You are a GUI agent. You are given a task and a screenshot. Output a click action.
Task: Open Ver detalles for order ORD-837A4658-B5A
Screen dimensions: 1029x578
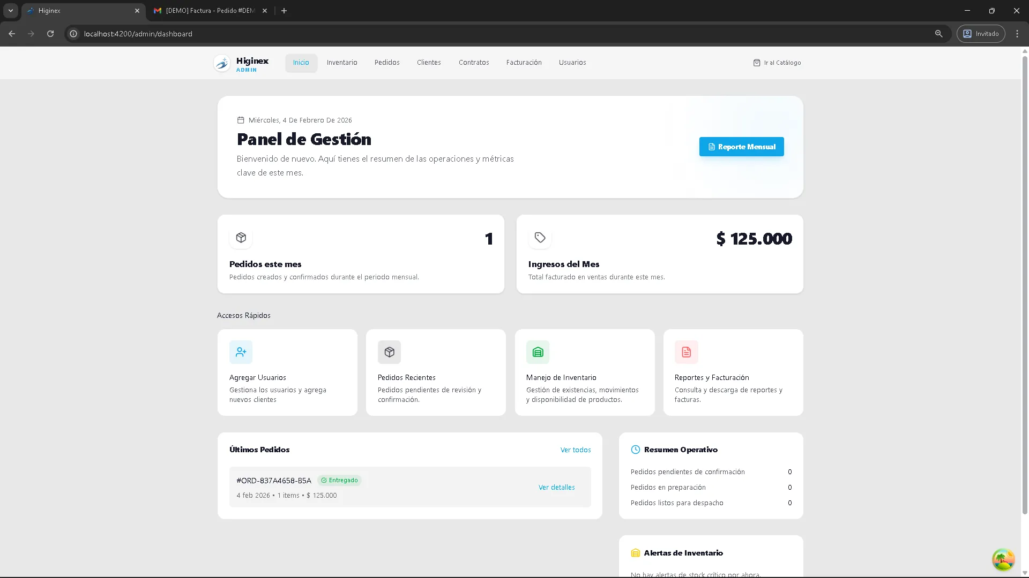[556, 487]
